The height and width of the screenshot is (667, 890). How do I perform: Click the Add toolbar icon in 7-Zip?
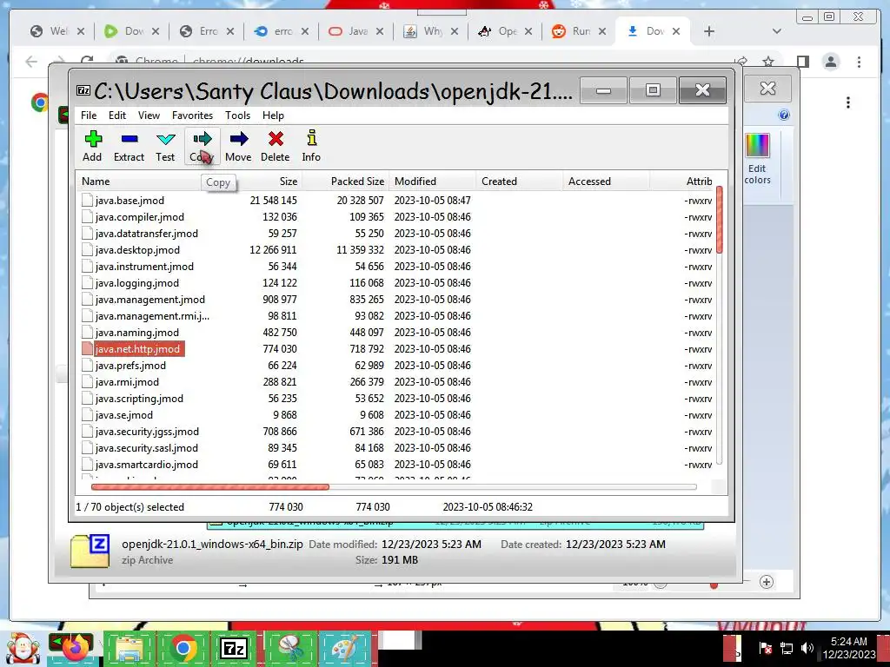[92, 146]
